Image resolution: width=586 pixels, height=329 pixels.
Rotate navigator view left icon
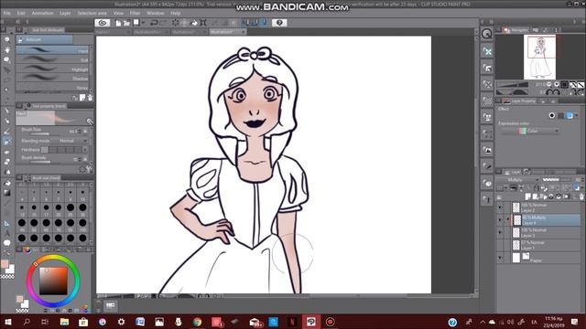548,91
